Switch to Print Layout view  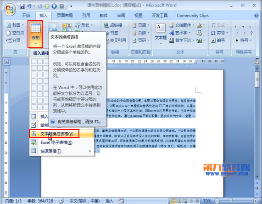(173, 201)
